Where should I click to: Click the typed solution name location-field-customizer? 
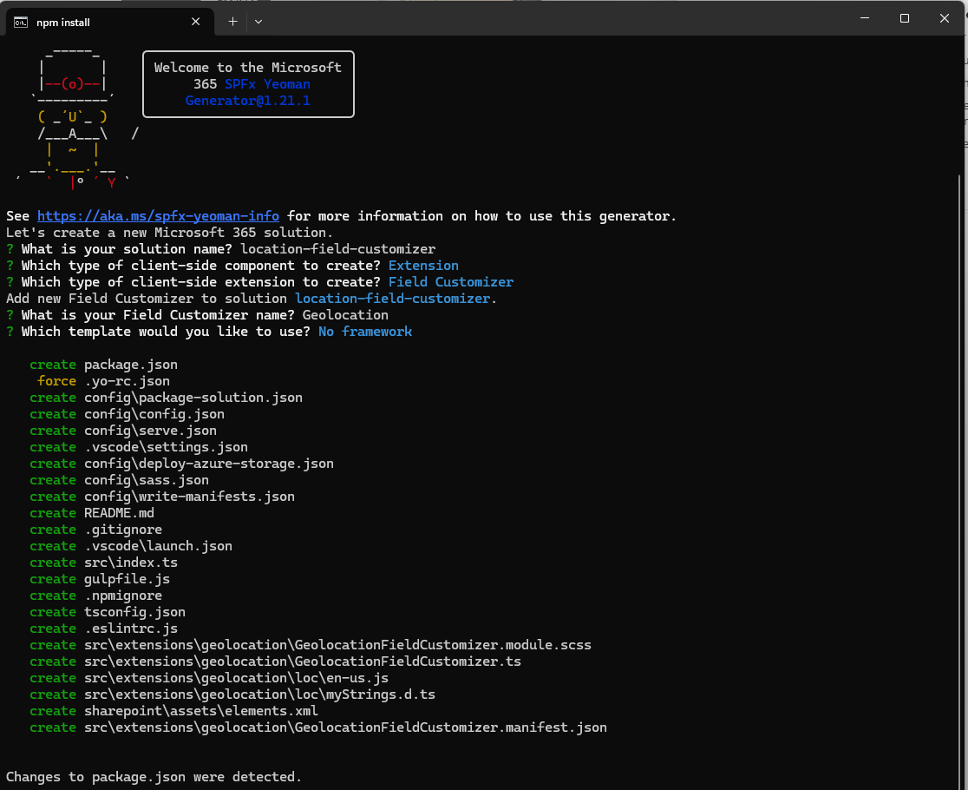[337, 249]
